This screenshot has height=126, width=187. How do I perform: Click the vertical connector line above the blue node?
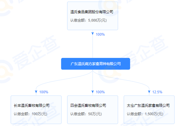pos(93,48)
